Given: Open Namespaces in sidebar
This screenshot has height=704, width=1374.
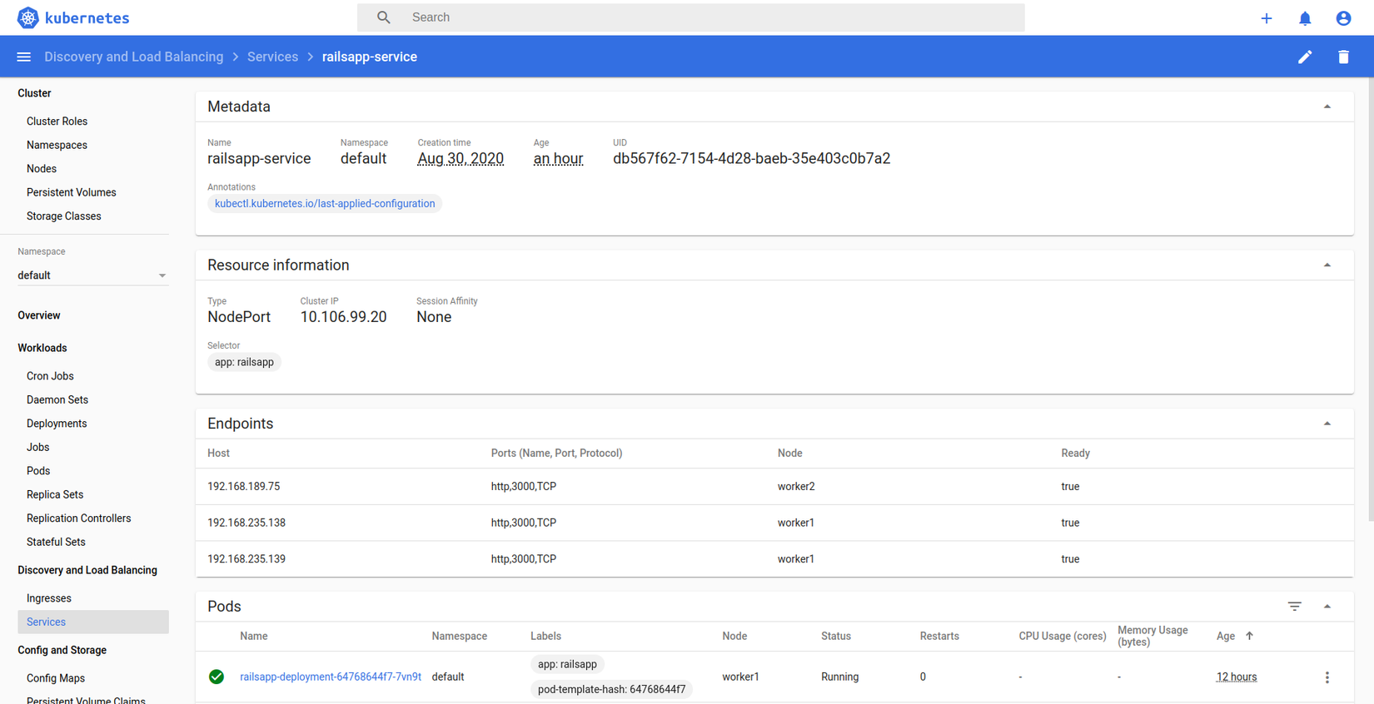Looking at the screenshot, I should pos(57,145).
